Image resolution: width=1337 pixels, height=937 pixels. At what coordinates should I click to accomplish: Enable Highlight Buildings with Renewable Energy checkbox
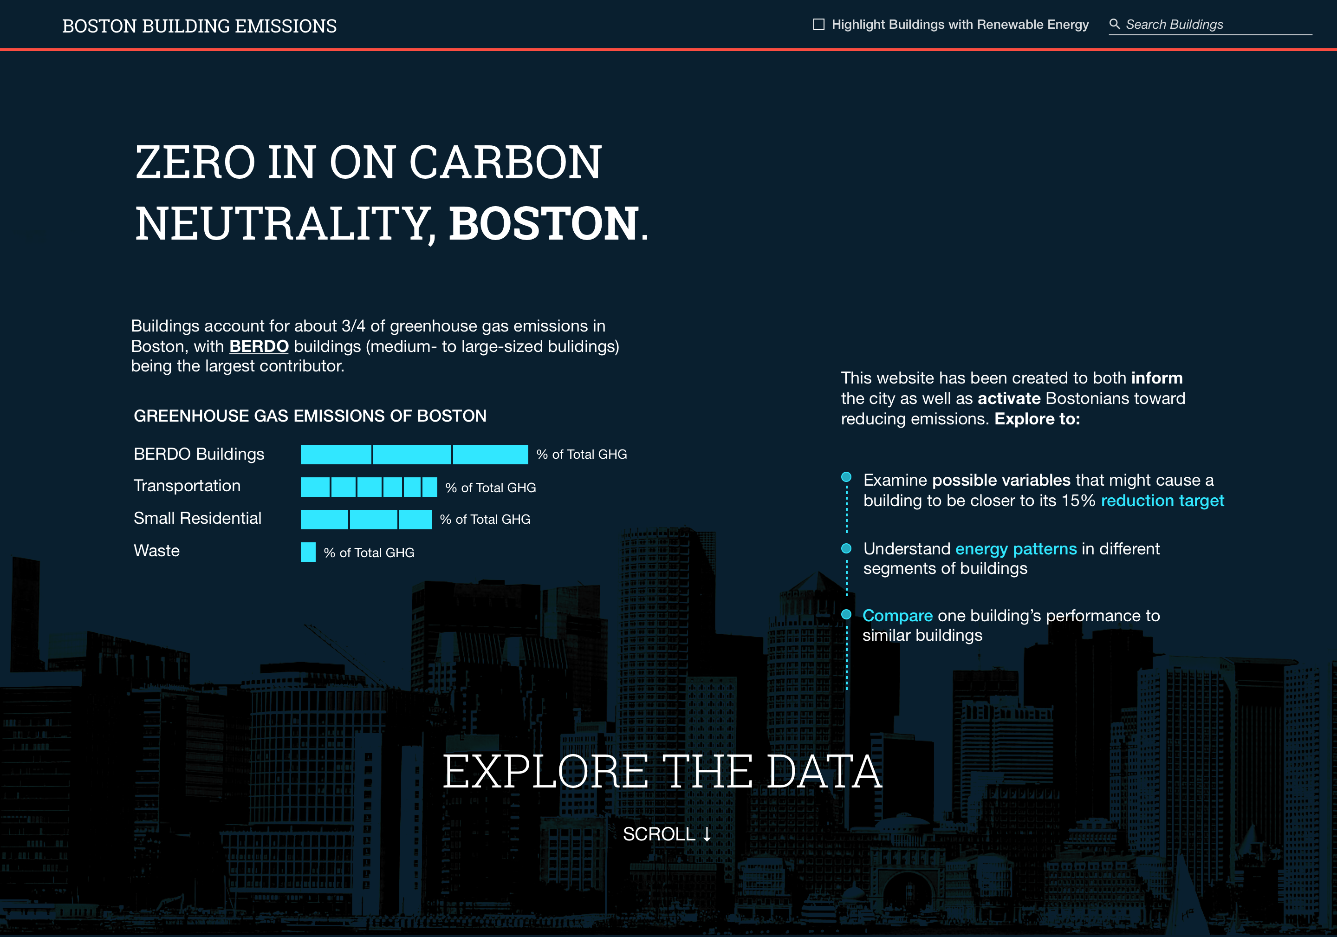[x=819, y=25]
